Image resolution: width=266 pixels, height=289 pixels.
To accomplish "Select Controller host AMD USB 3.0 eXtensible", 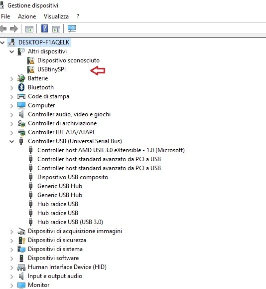I will pyautogui.click(x=111, y=150).
